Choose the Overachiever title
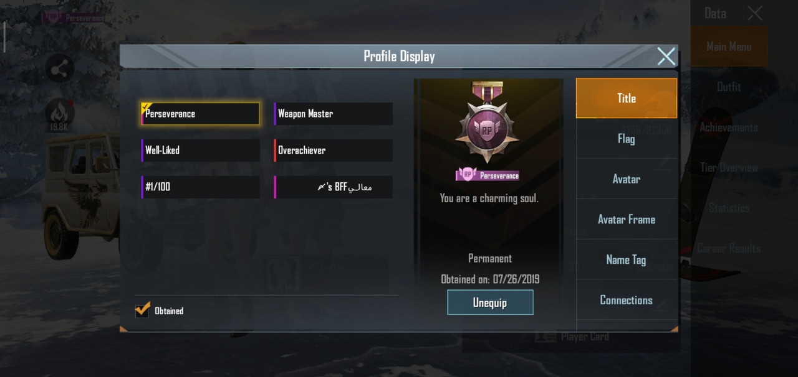The height and width of the screenshot is (377, 798). (334, 151)
